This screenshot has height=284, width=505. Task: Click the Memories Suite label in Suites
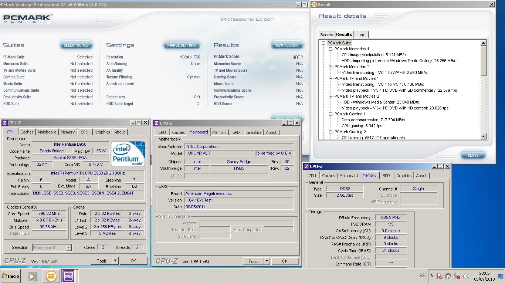click(16, 64)
